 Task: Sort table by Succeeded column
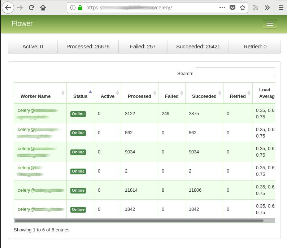(204, 93)
